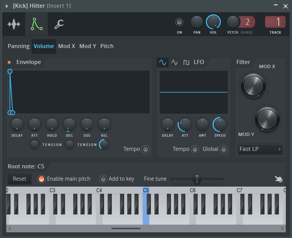Toggle the Envelope Tempo switch
Image resolution: width=292 pixels, height=238 pixels.
coord(146,149)
